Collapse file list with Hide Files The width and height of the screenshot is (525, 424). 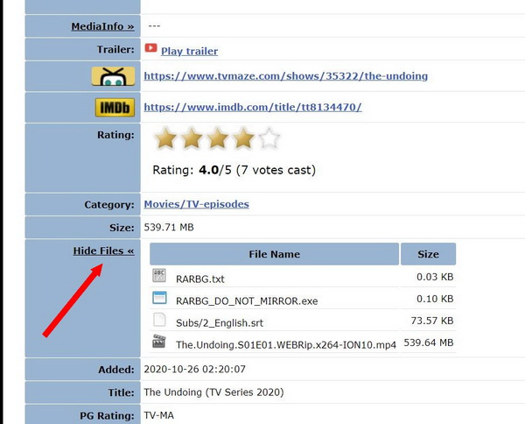click(103, 251)
